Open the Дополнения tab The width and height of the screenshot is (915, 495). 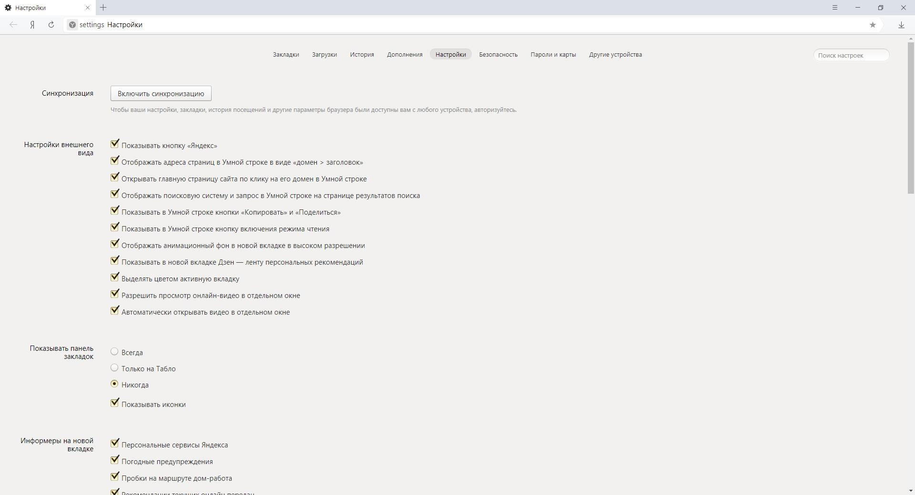(x=405, y=54)
